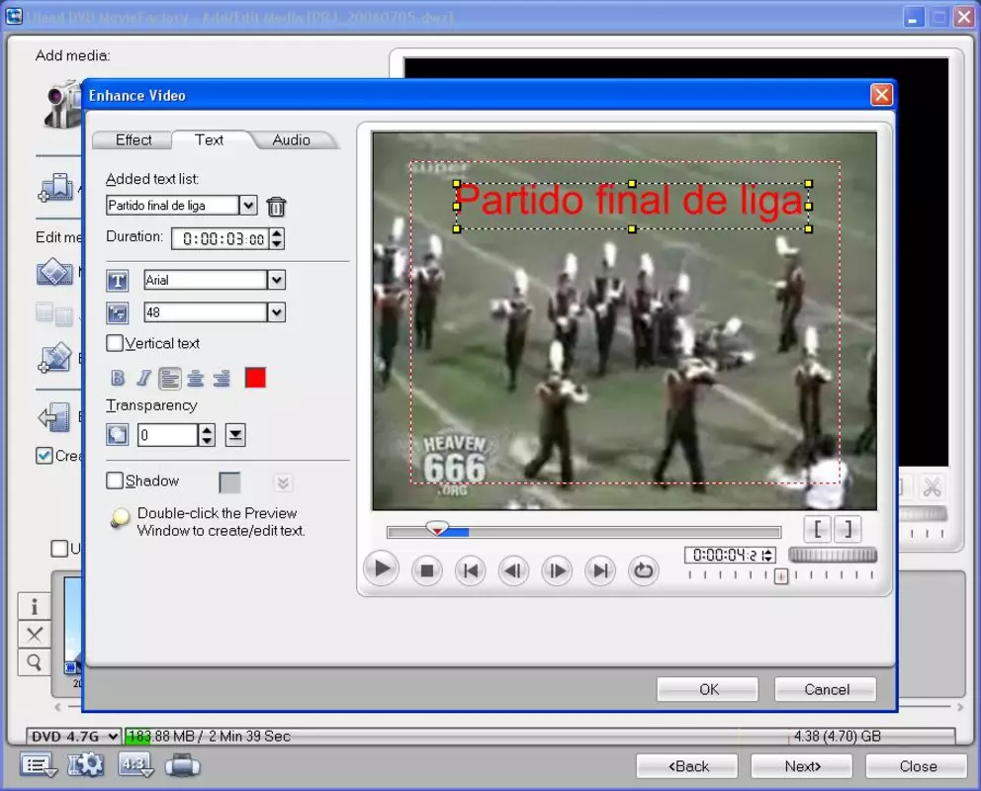Viewport: 981px width, 791px height.
Task: Enable the Shadow checkbox
Action: [x=115, y=481]
